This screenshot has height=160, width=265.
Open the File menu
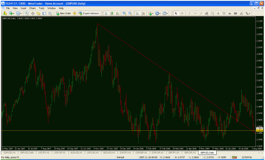pos(8,8)
